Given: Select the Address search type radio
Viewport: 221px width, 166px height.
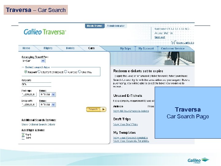Looking at the screenshot, I should click(x=66, y=72).
